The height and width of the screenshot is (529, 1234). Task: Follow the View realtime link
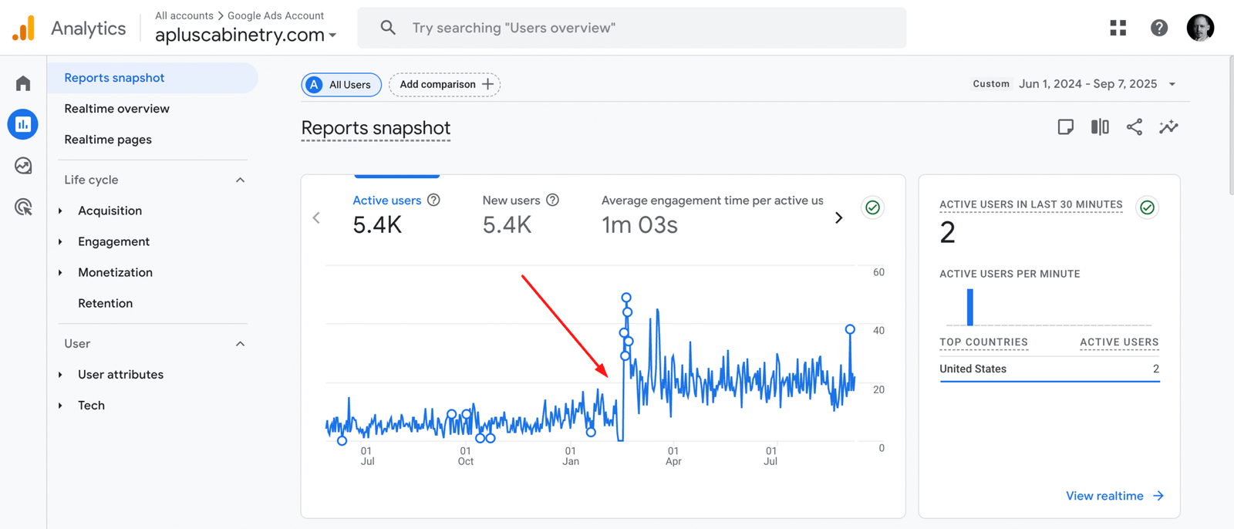click(1114, 496)
